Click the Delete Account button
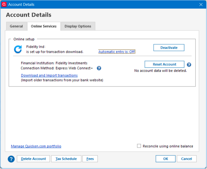The height and width of the screenshot is (169, 207). tap(33, 159)
